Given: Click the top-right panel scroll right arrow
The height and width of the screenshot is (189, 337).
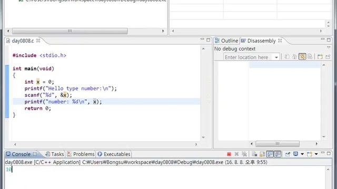Looking at the screenshot, I should [321, 31].
